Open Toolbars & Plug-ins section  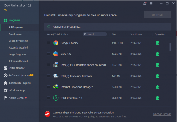[20, 83]
